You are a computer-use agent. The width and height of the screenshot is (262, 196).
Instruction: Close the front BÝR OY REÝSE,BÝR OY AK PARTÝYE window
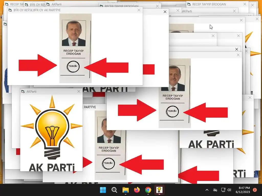pos(139,10)
